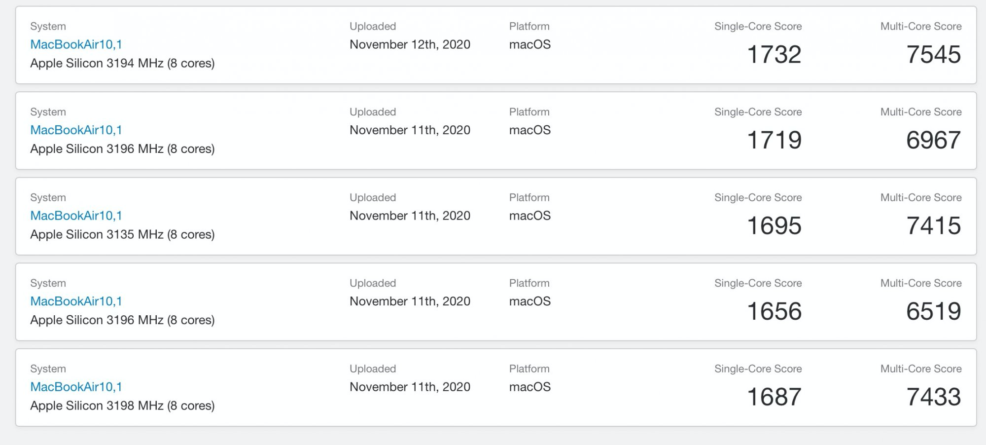Open MacBookAir10,1 link with score 1687
Screen dimensions: 986x445
76,387
